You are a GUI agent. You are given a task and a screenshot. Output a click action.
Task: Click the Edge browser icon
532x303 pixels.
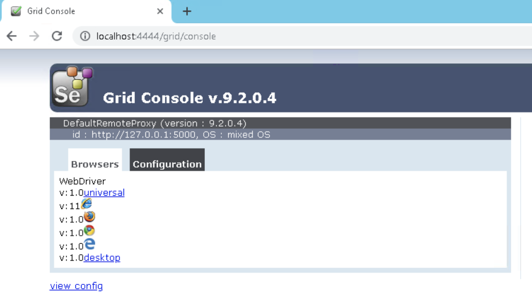[x=89, y=244]
